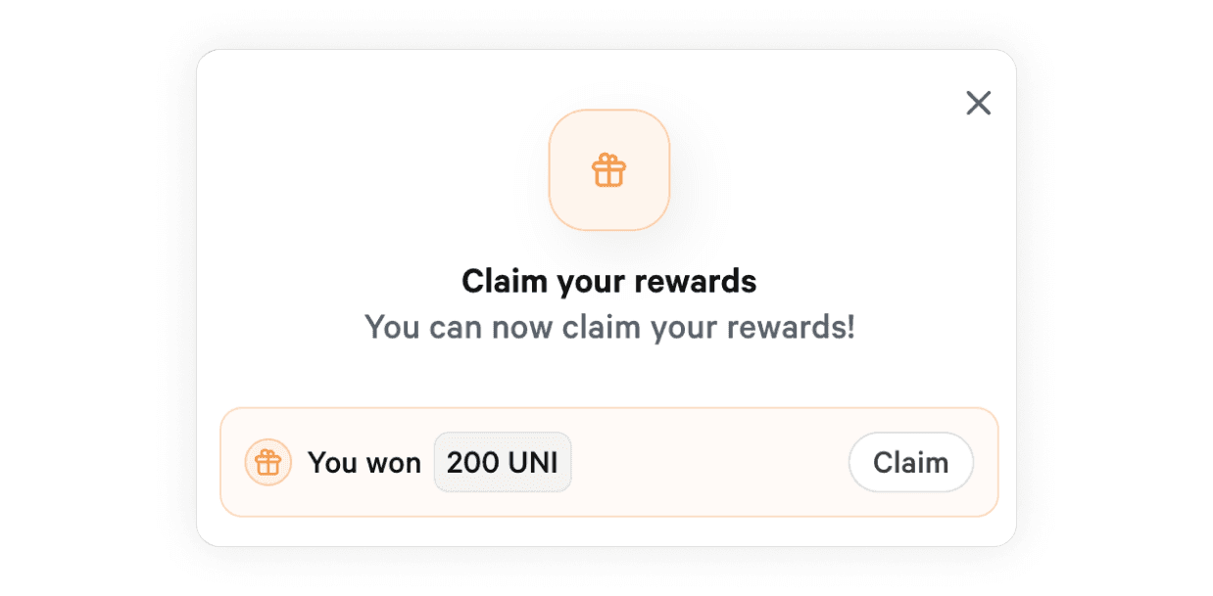Click the gift glyph at top center of modal
The image size is (1213, 596).
[608, 170]
